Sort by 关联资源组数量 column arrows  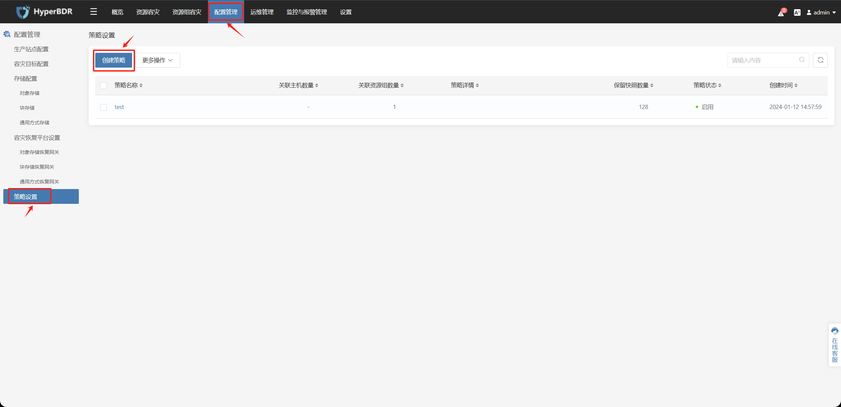click(x=402, y=85)
